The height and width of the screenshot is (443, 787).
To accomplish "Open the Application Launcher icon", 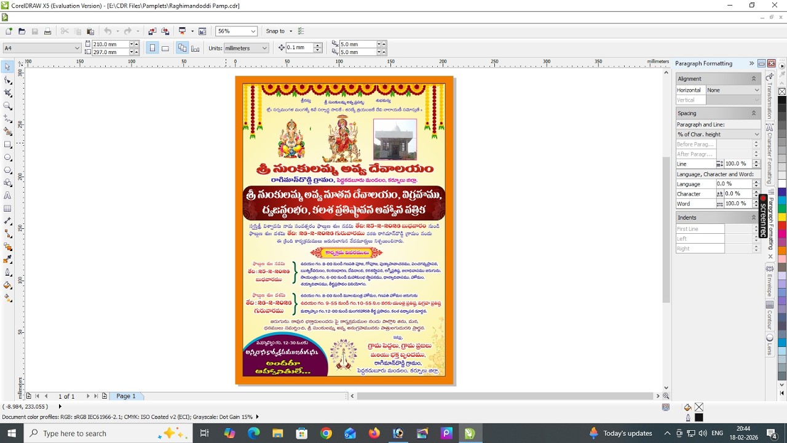I will pyautogui.click(x=182, y=31).
